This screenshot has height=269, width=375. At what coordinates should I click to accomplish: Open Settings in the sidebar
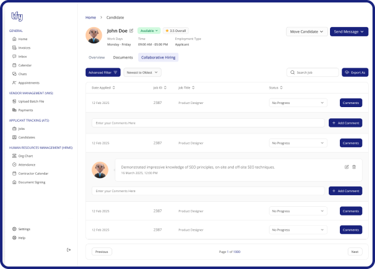22,229
